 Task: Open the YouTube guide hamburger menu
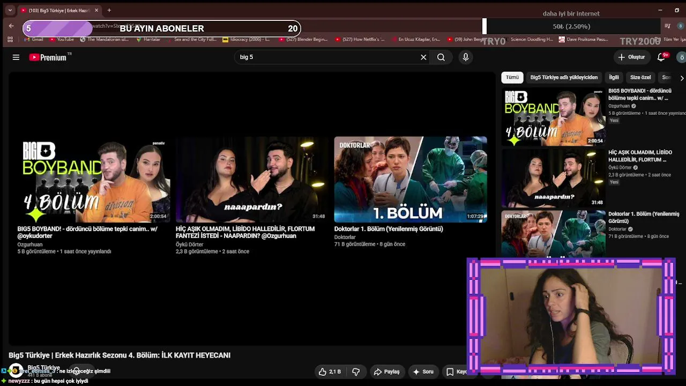[16, 57]
